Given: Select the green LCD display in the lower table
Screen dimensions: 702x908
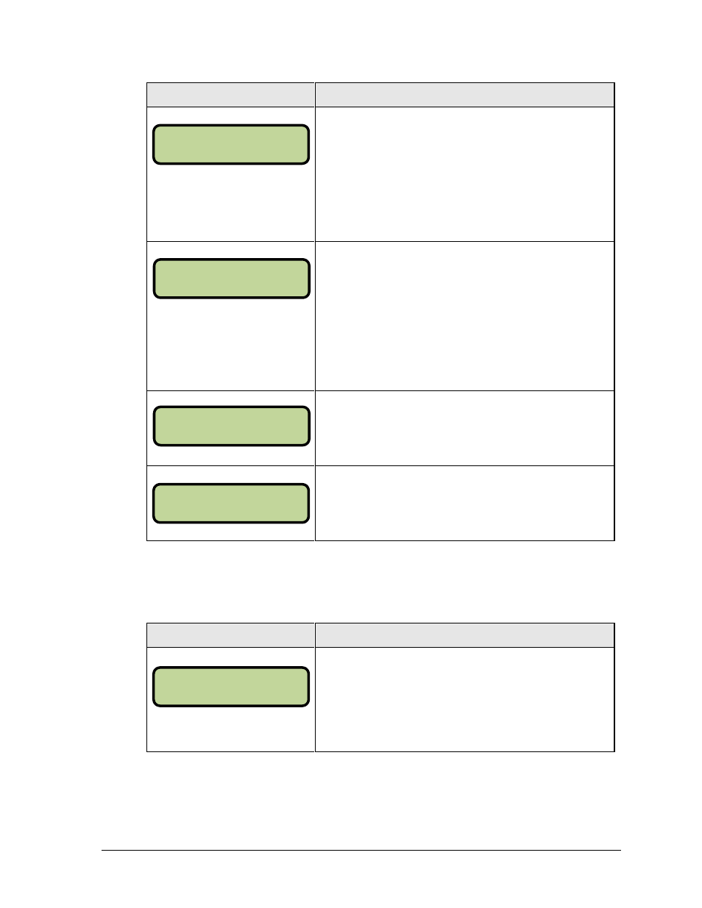Looking at the screenshot, I should point(230,687).
